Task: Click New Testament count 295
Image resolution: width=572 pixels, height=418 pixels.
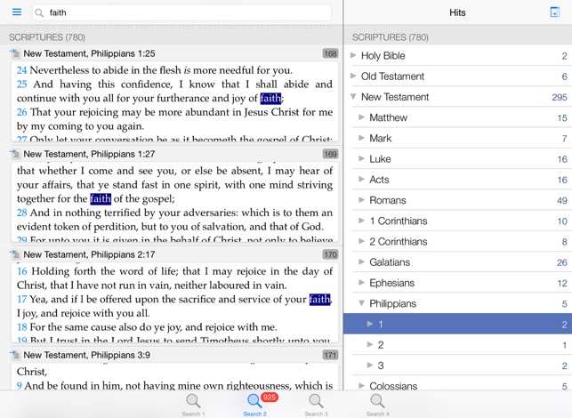Action: click(x=560, y=98)
